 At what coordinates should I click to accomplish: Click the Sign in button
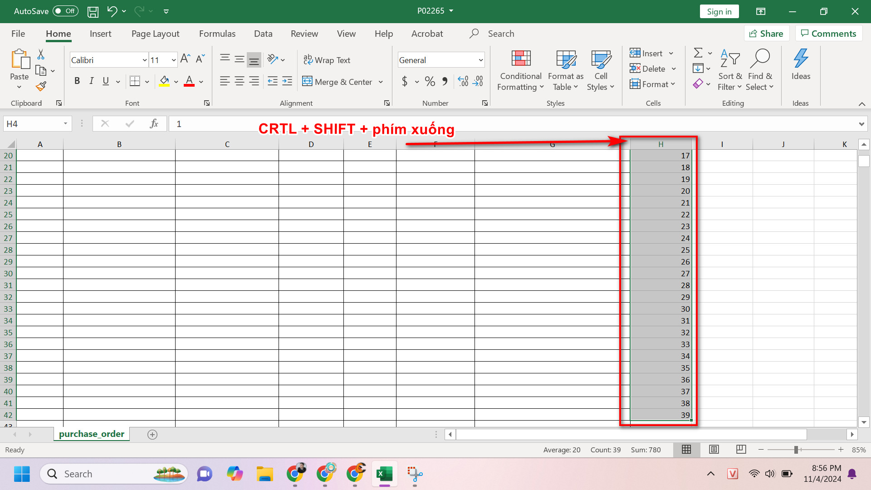[x=719, y=11]
